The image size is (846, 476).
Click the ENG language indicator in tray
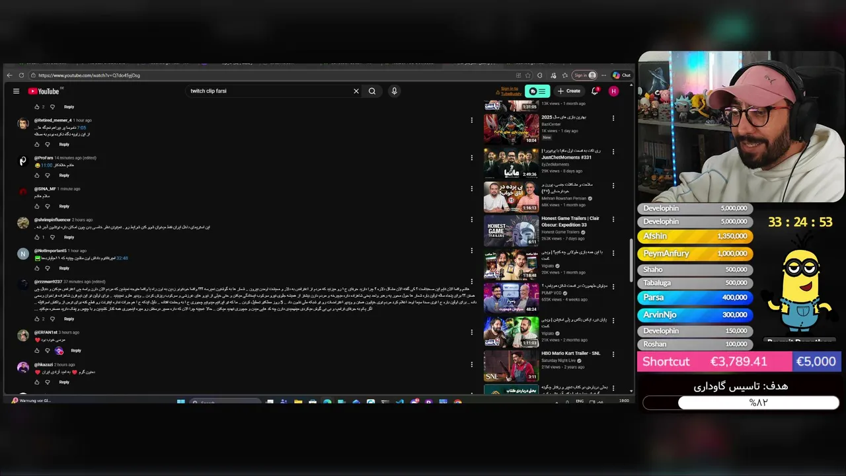point(580,401)
